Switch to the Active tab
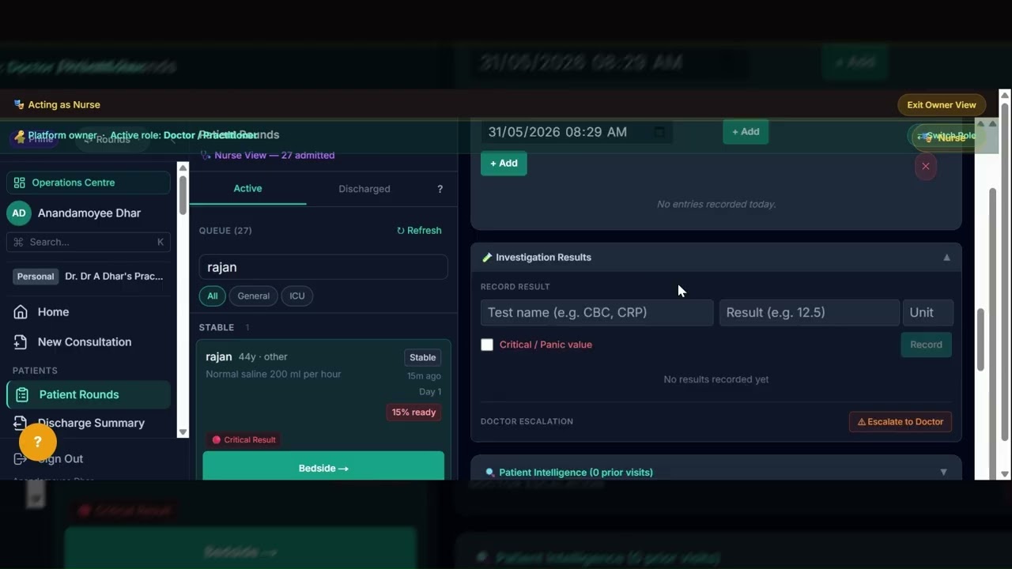This screenshot has width=1012, height=569. point(247,189)
